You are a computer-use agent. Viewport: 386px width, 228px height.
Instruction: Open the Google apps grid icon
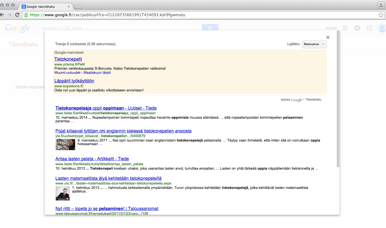[345, 28]
